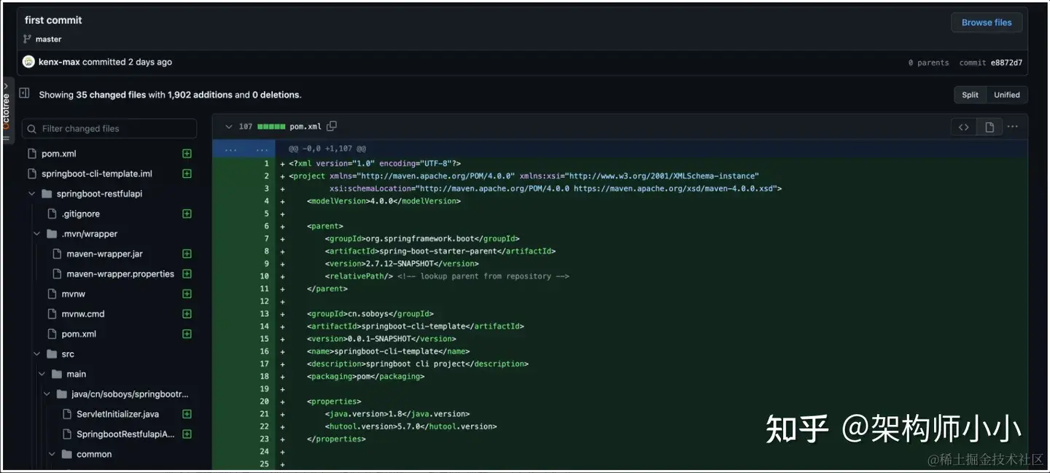
Task: Click the 35 changed files text
Action: pyautogui.click(x=111, y=95)
